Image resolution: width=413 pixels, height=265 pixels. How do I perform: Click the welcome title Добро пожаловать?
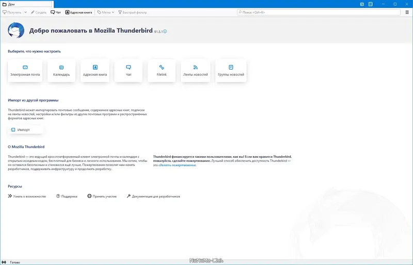click(91, 30)
